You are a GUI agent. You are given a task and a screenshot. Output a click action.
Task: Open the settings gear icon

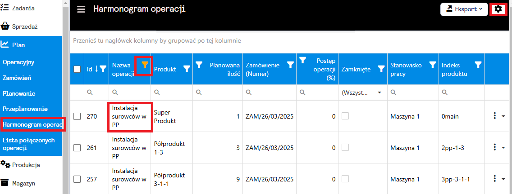(x=498, y=9)
